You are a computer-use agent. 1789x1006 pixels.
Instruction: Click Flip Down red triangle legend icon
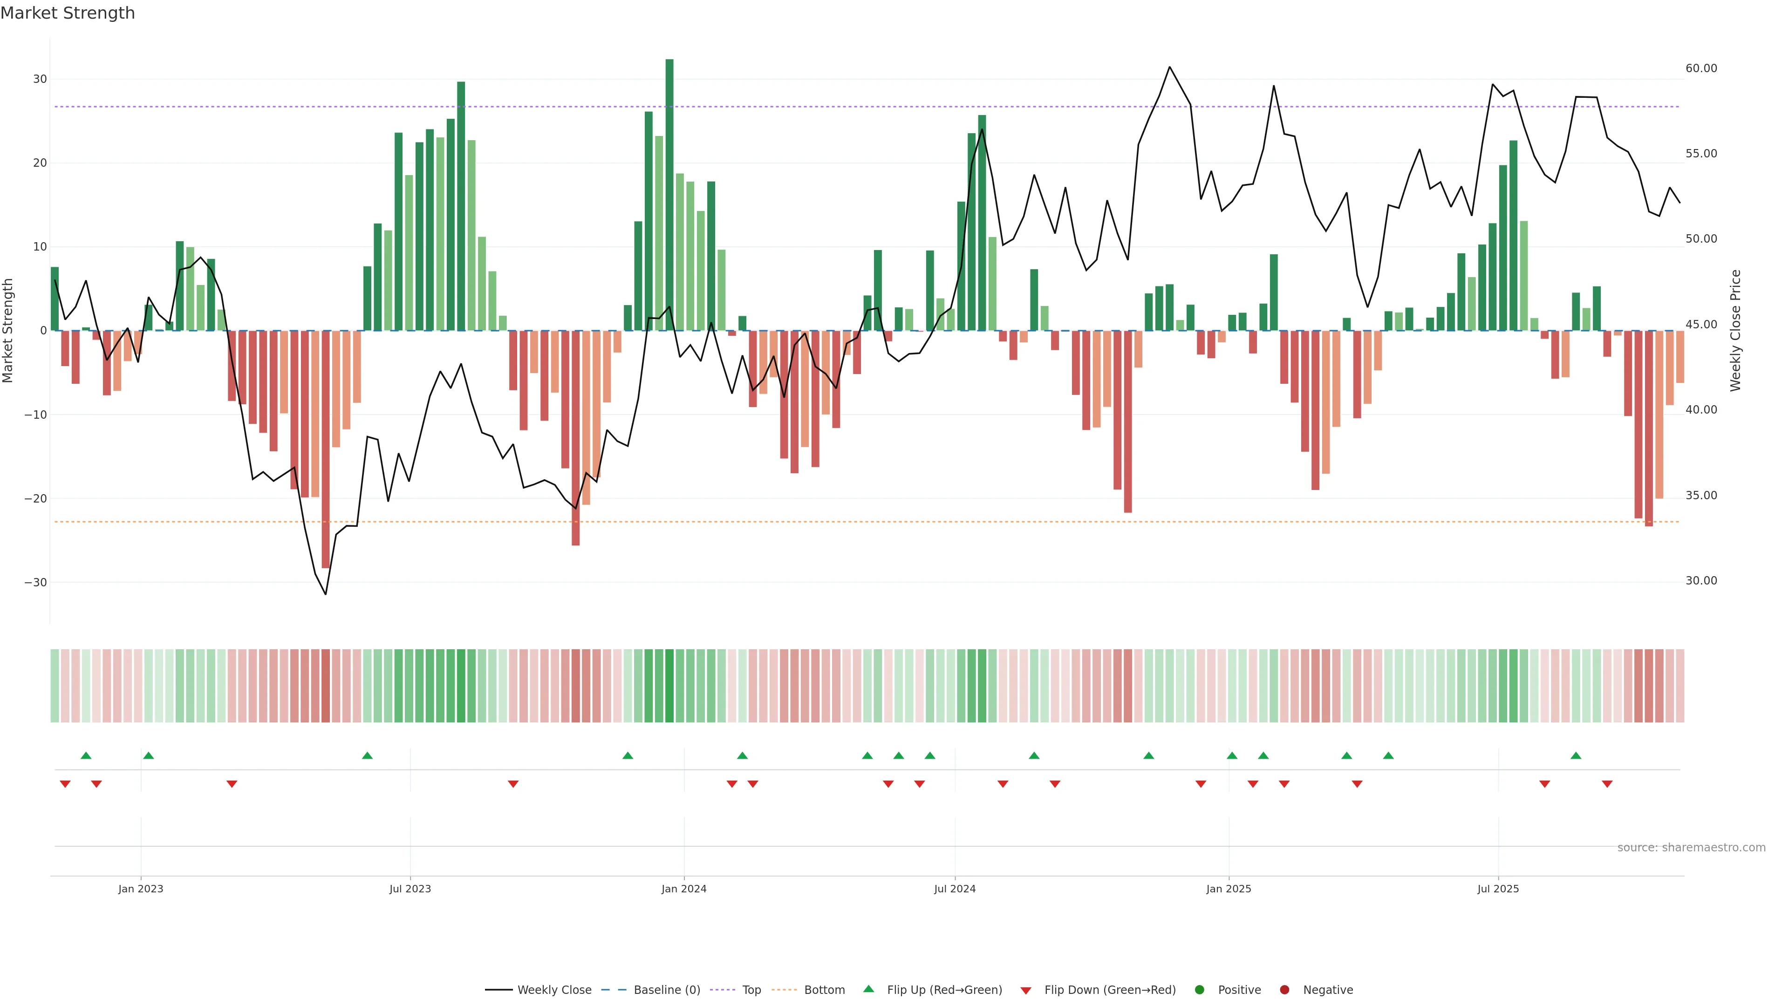(1026, 991)
